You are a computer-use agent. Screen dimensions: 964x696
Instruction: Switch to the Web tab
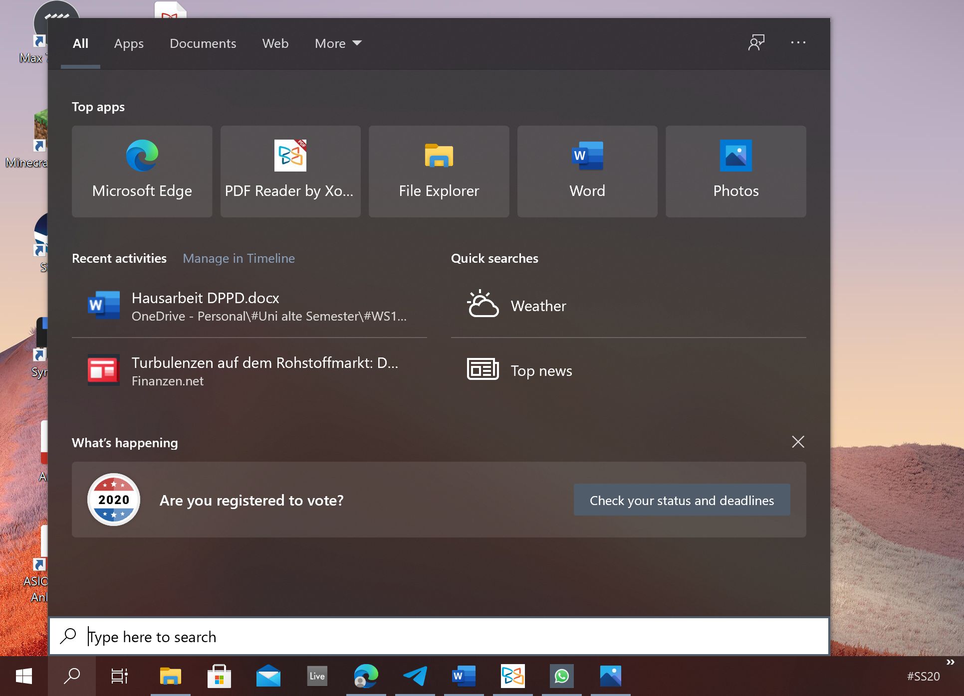coord(275,43)
